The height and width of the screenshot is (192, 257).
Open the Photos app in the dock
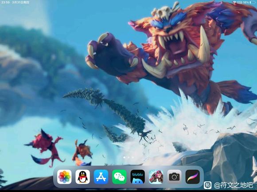pyautogui.click(x=64, y=177)
